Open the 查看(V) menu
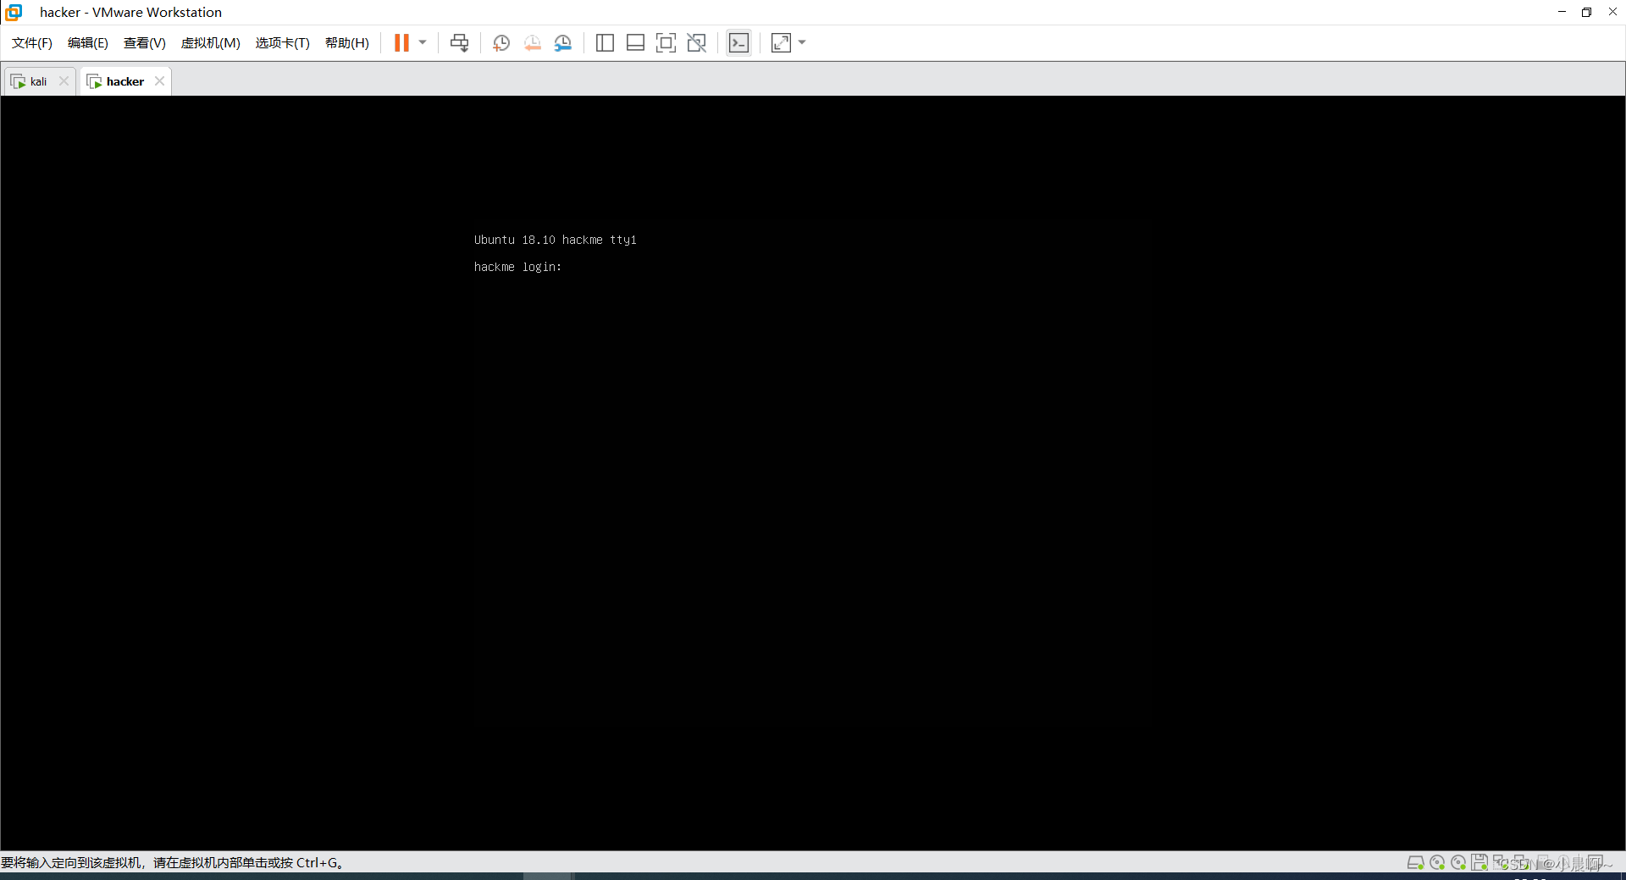 click(x=145, y=43)
